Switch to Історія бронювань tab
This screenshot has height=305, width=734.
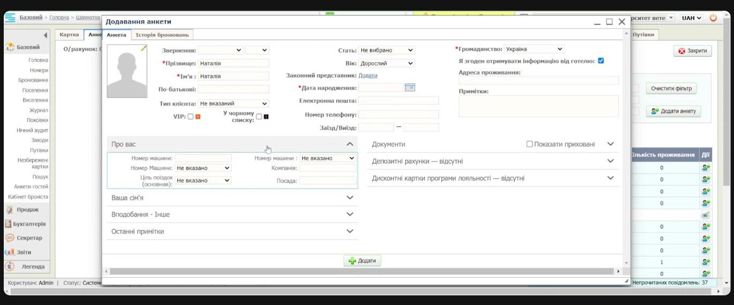pyautogui.click(x=162, y=35)
